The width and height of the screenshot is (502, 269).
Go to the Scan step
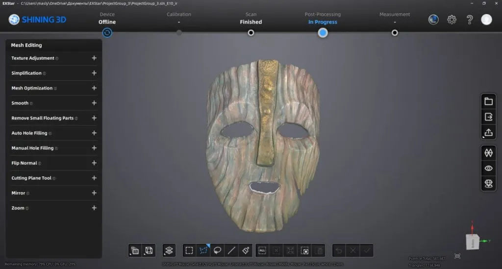coord(251,33)
